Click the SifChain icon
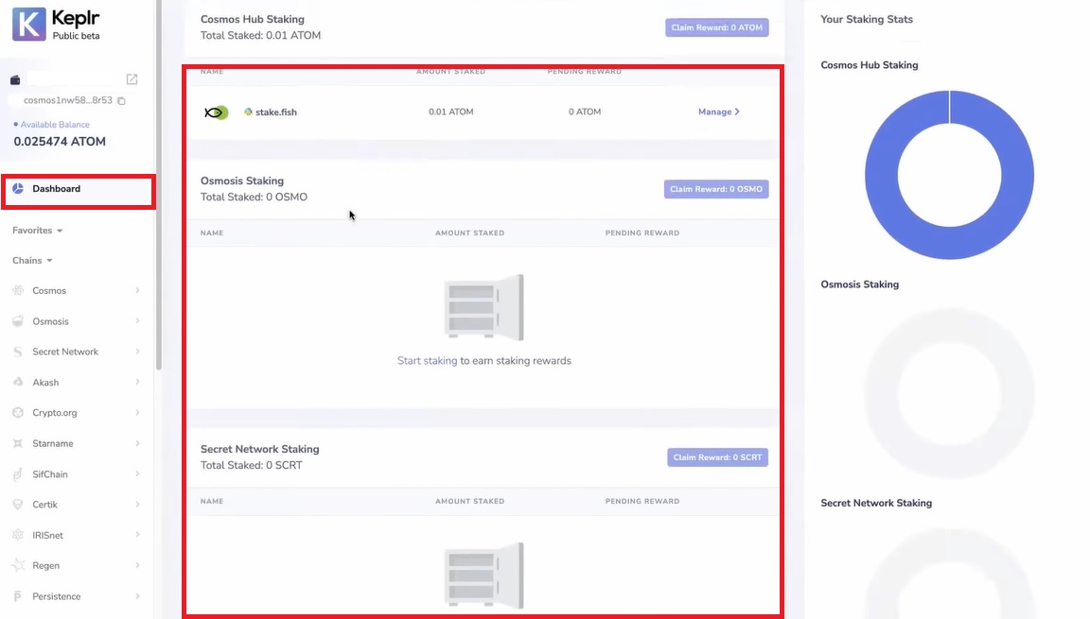 tap(18, 474)
